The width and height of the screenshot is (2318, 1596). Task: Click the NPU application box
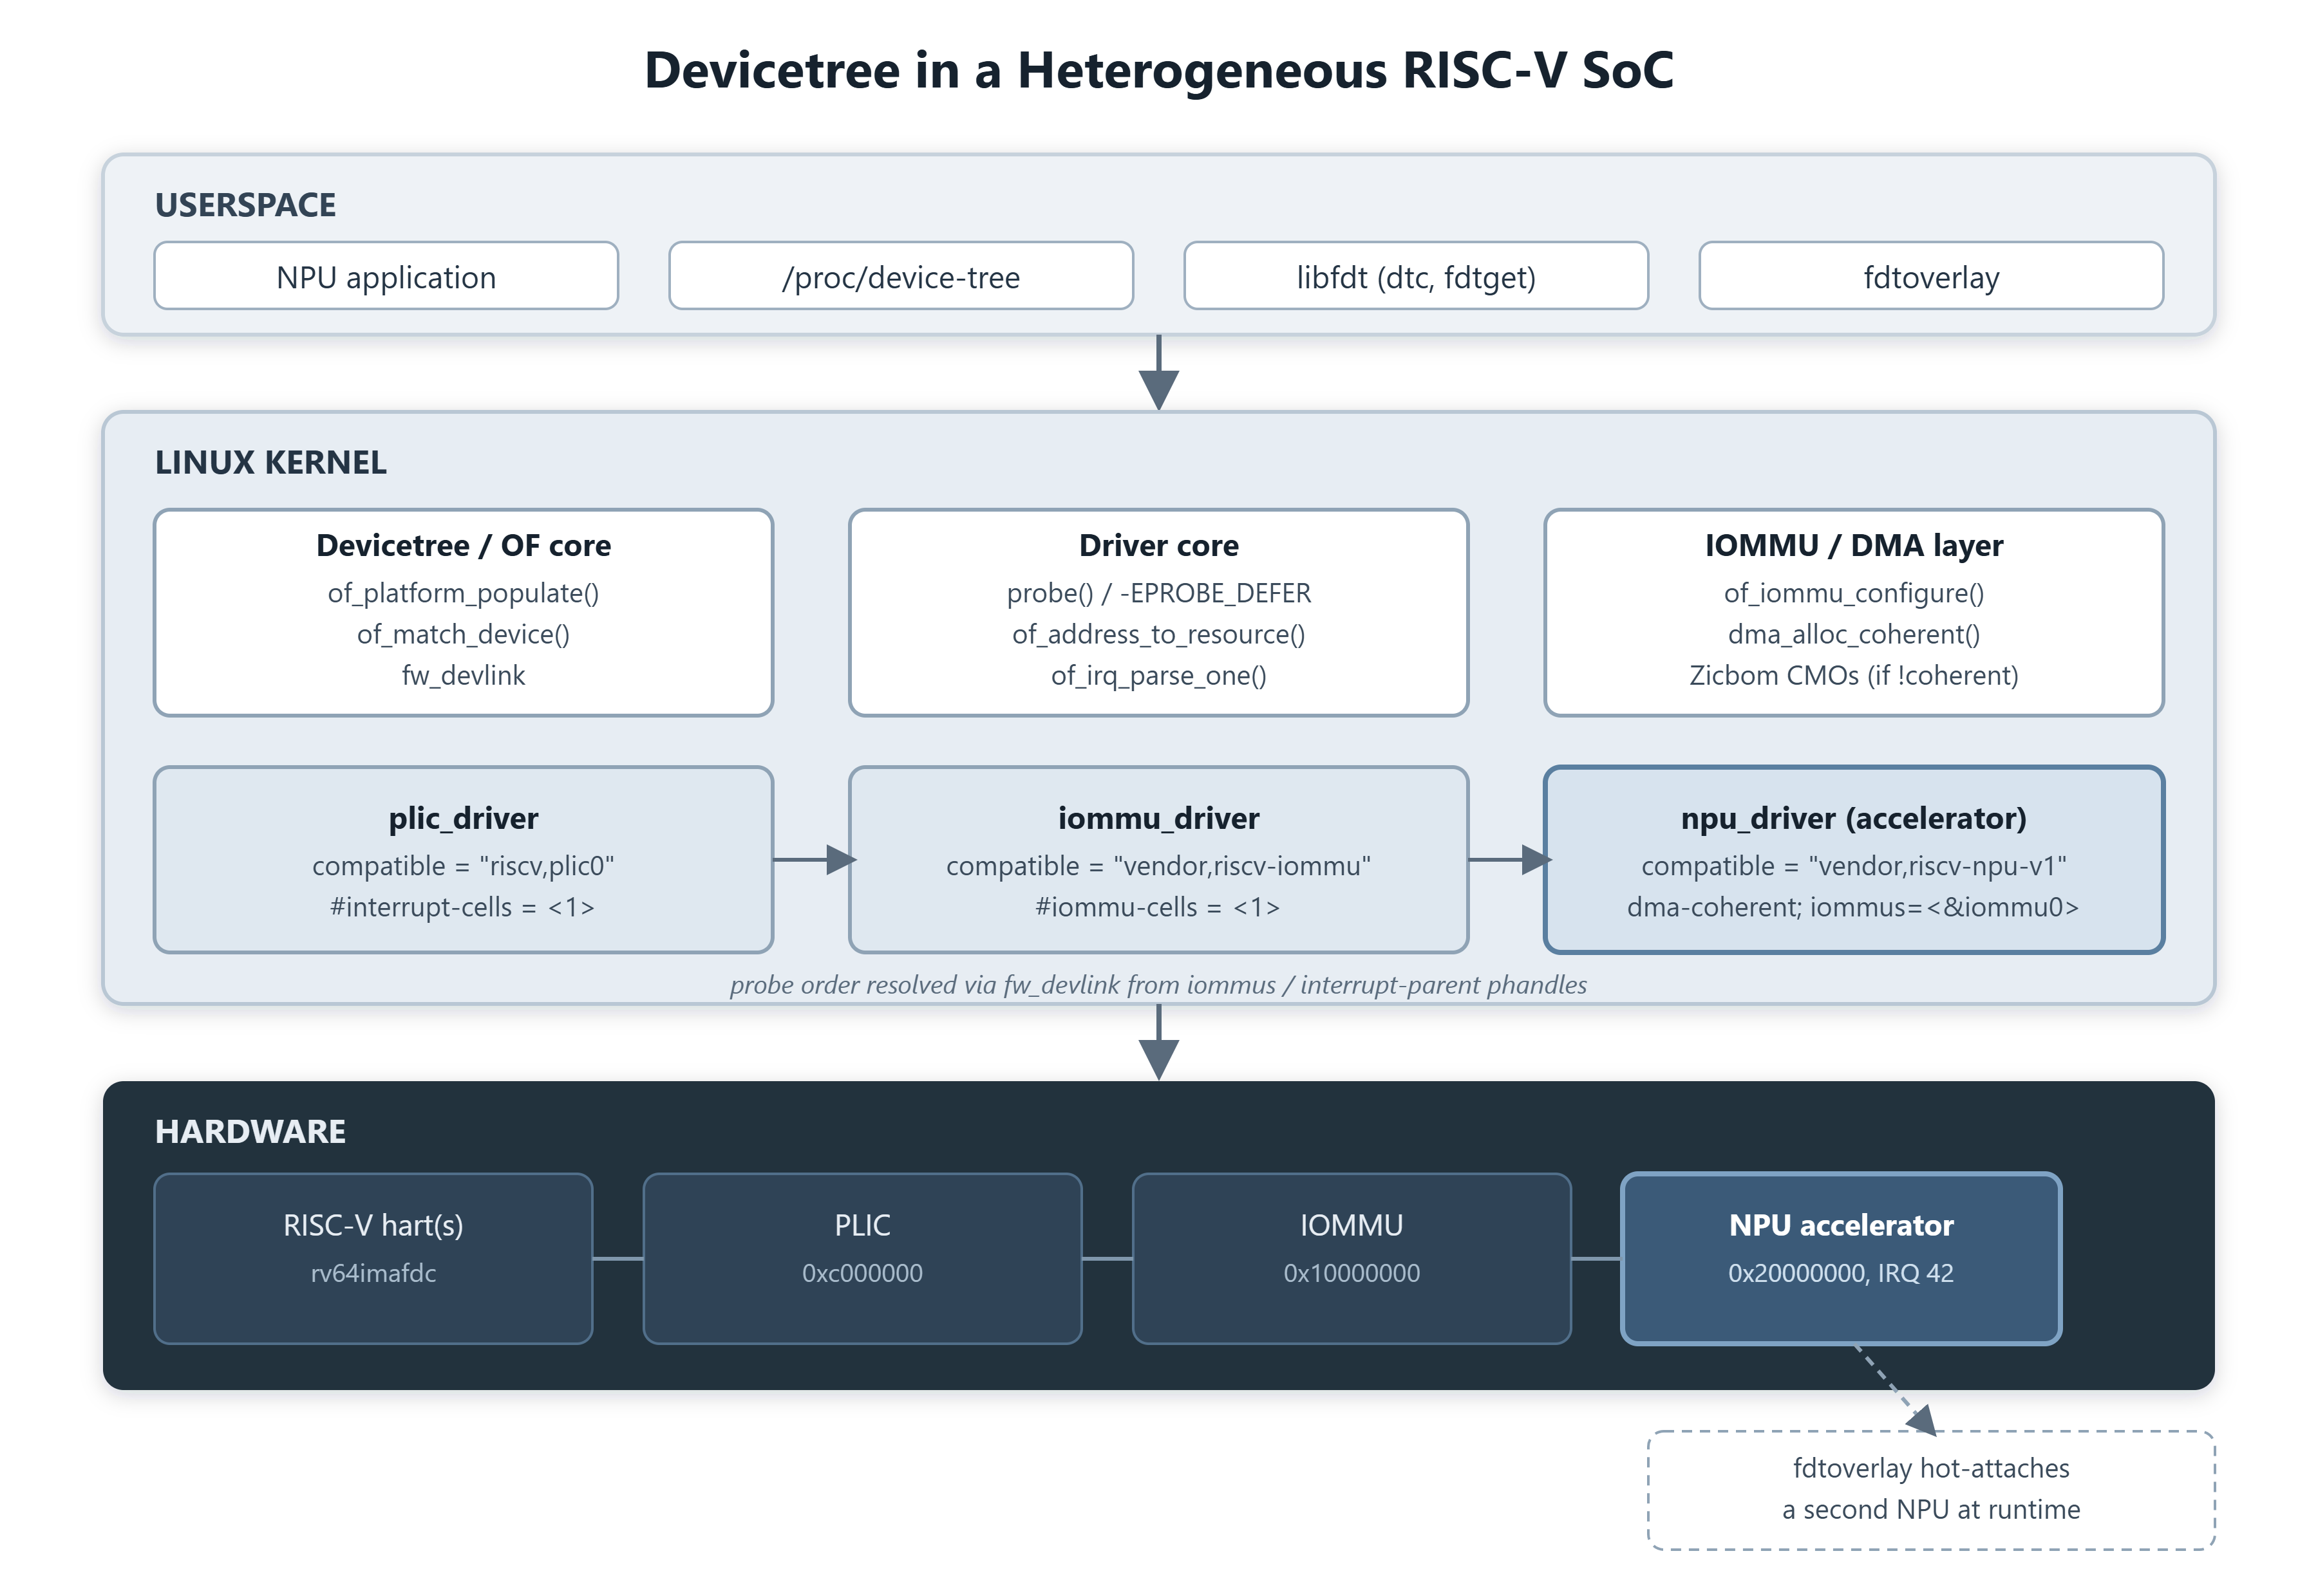click(386, 276)
